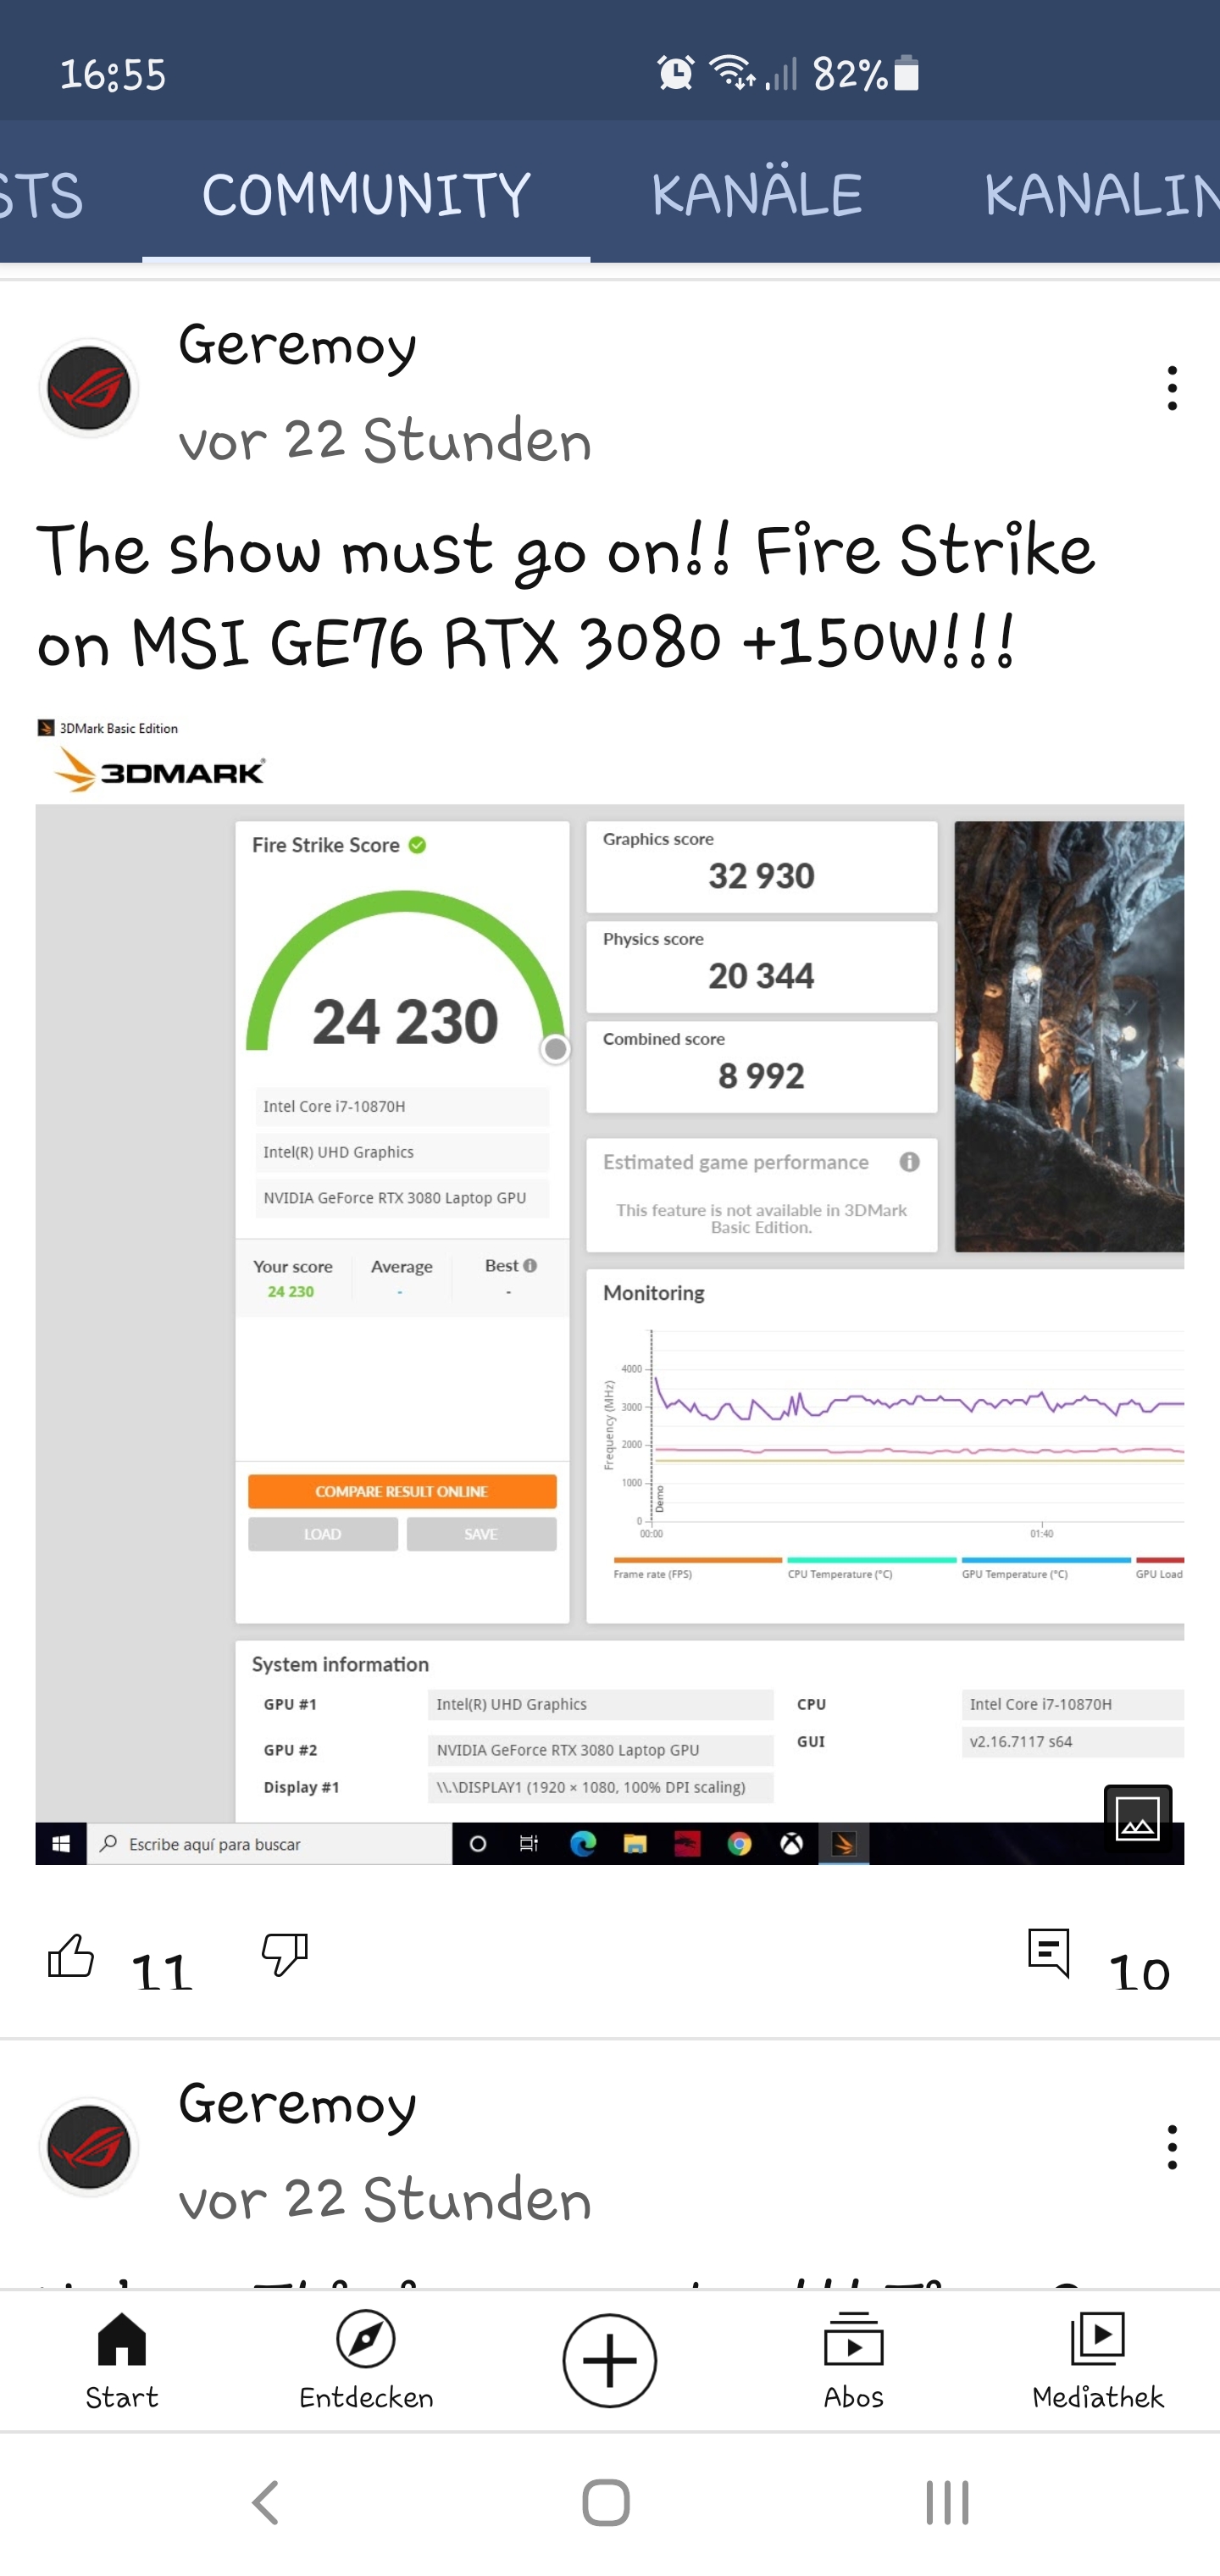The height and width of the screenshot is (2576, 1220).
Task: Go to Start home tab
Action: pos(122,2360)
